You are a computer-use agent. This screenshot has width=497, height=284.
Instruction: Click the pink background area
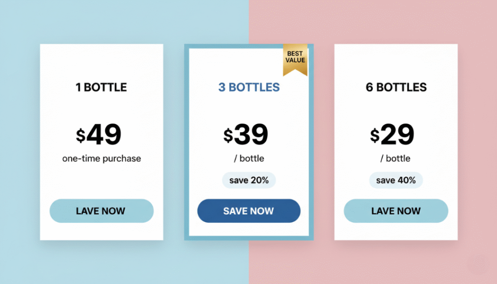(x=477, y=146)
